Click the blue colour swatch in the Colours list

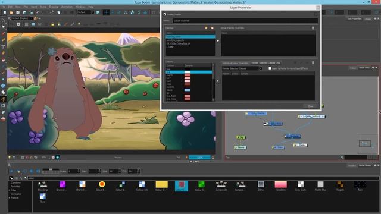pos(188,90)
